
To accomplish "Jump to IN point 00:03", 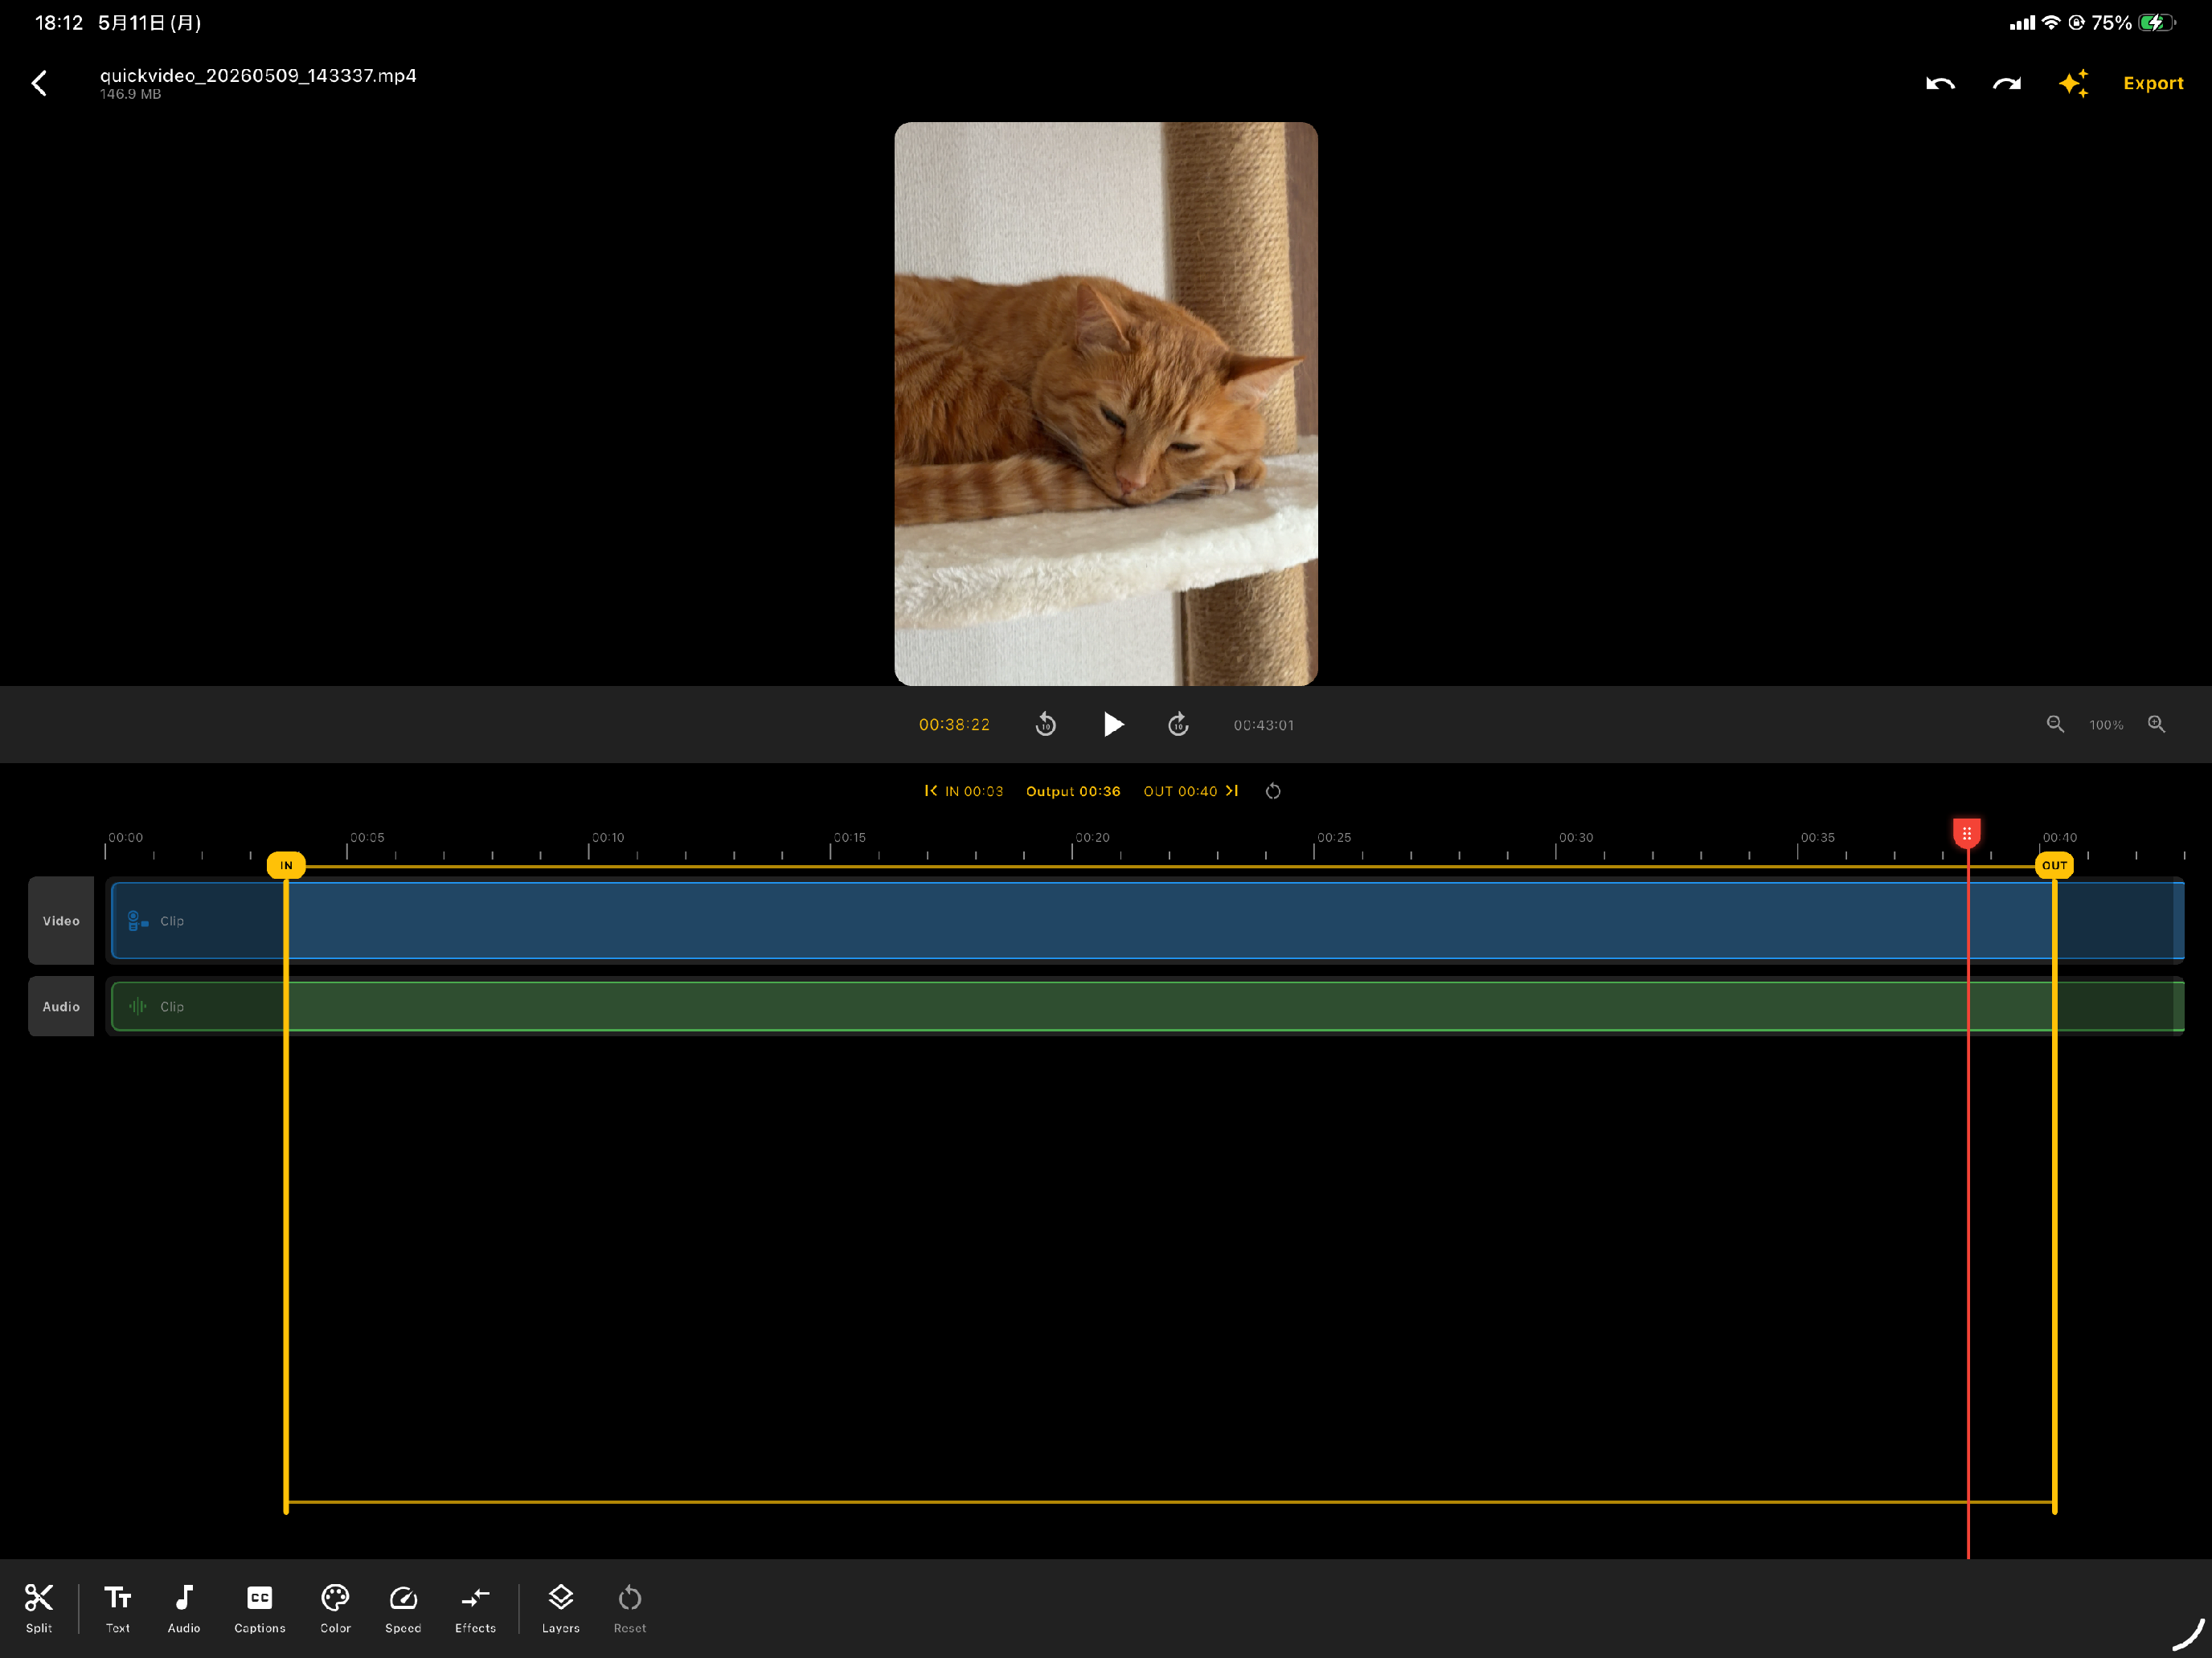I will pyautogui.click(x=964, y=790).
